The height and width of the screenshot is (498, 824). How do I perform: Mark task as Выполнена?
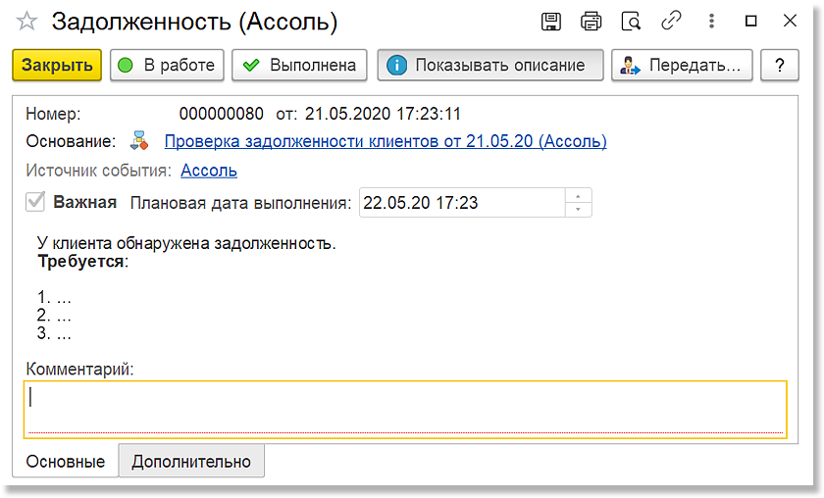pyautogui.click(x=299, y=65)
